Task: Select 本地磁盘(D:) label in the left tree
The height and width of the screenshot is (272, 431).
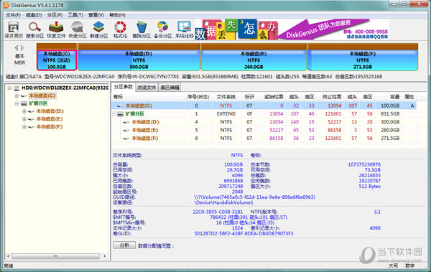Action: pyautogui.click(x=50, y=111)
